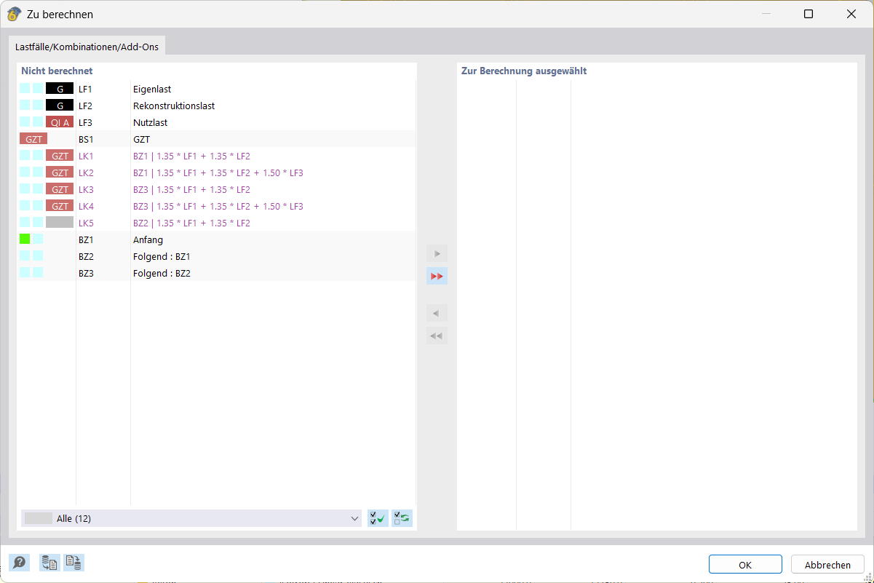The height and width of the screenshot is (583, 874).
Task: Cancel the dialog via Abbrechen
Action: tap(827, 564)
